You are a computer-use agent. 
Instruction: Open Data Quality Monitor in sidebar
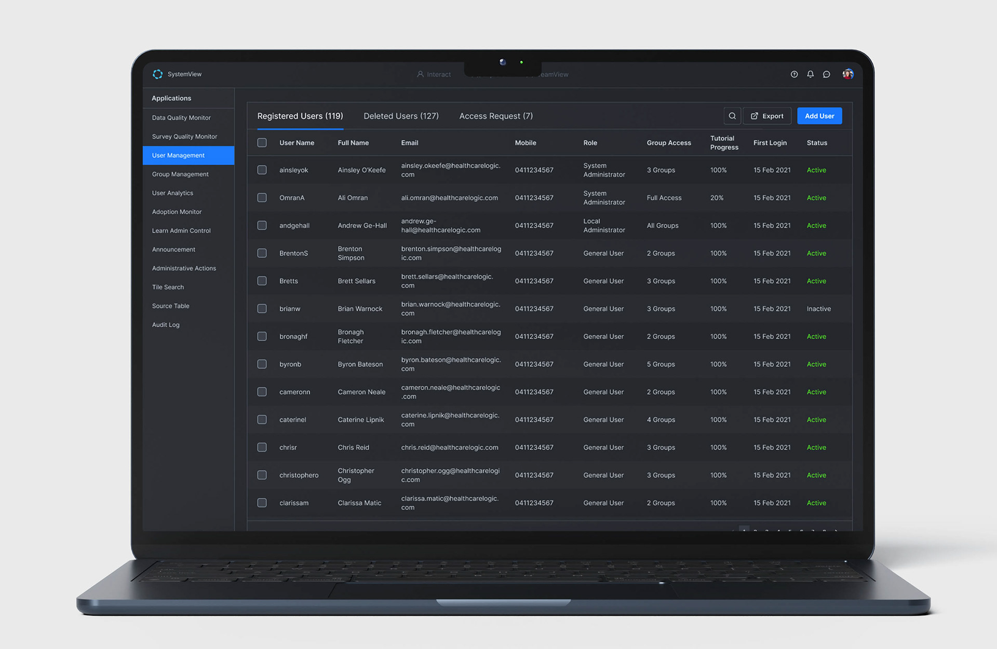[x=188, y=117]
